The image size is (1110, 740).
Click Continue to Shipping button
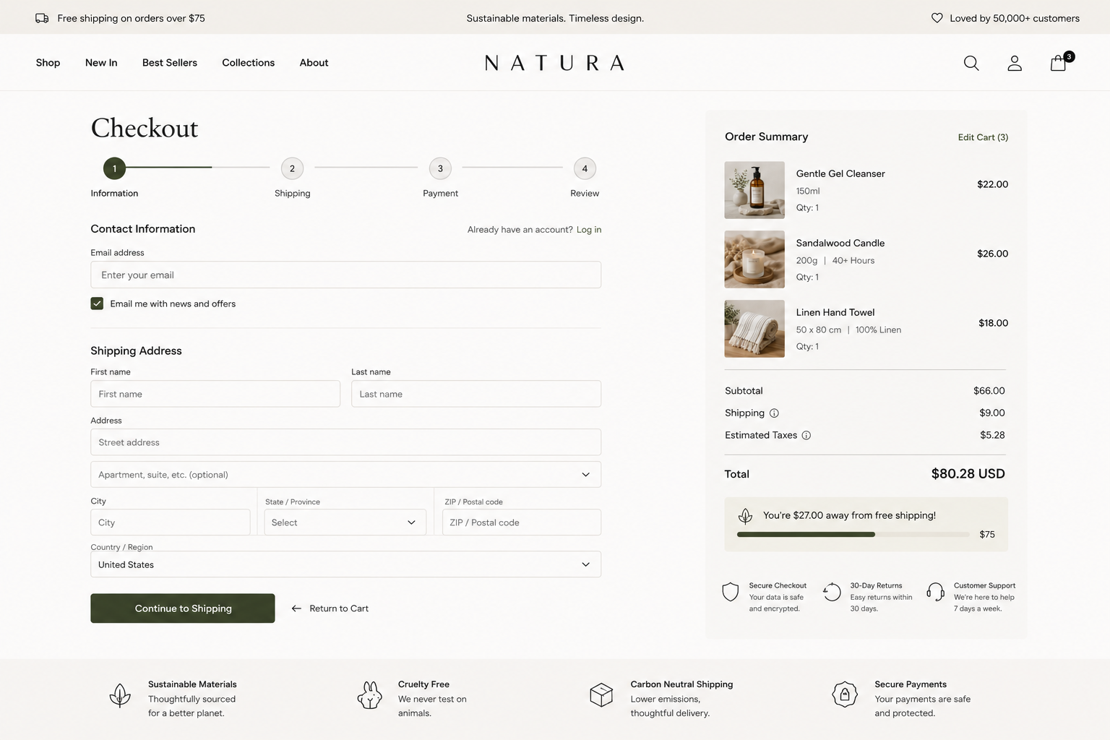[x=183, y=608]
